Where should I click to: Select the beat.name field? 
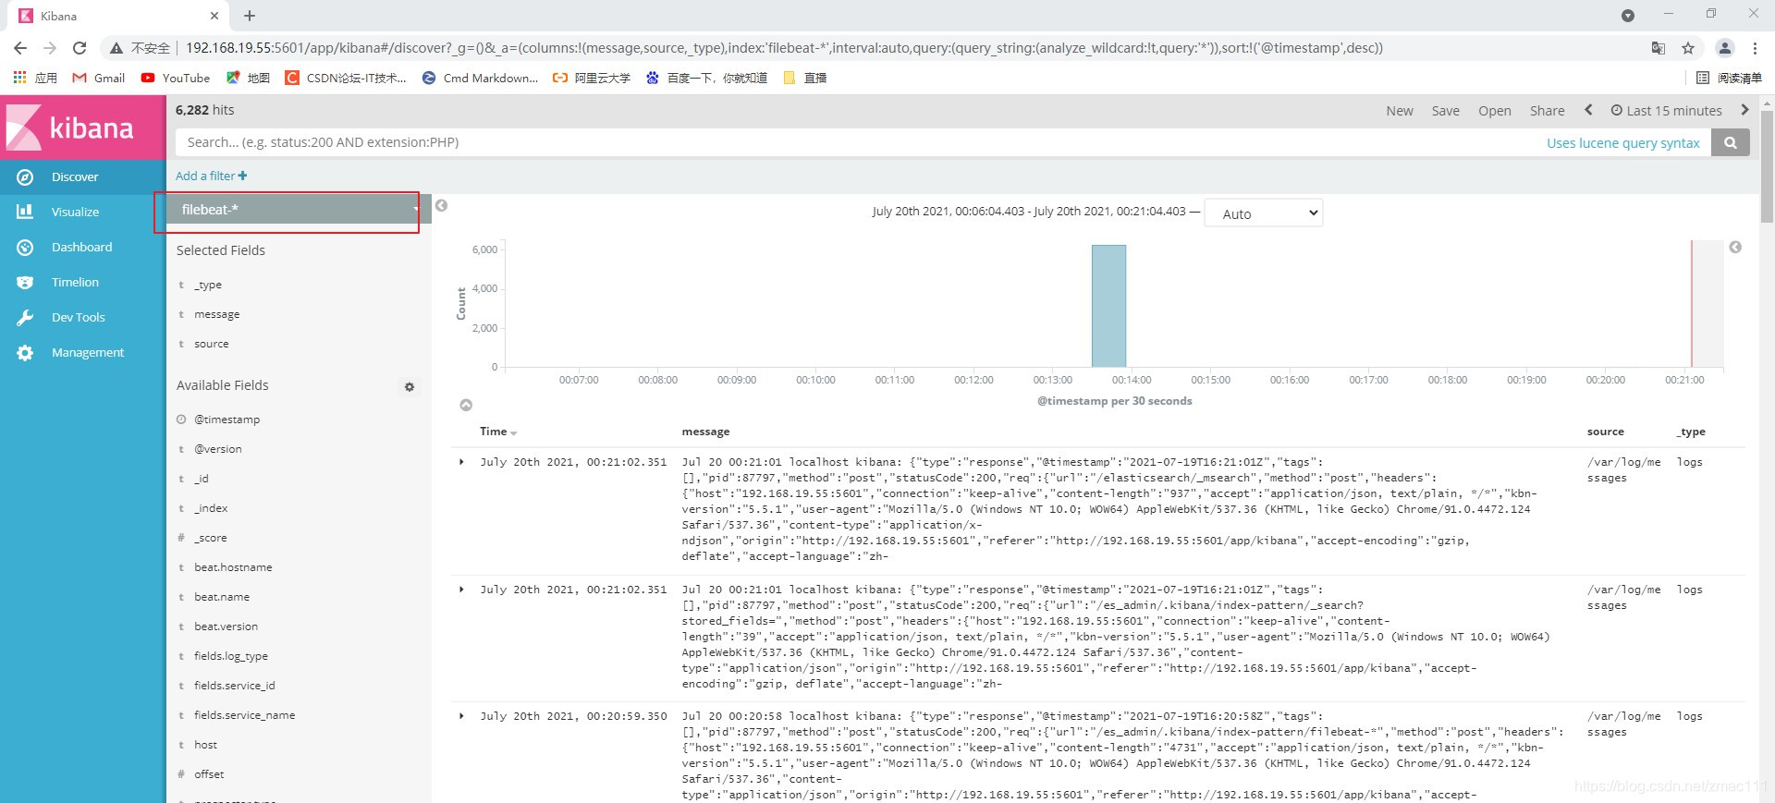pyautogui.click(x=222, y=597)
